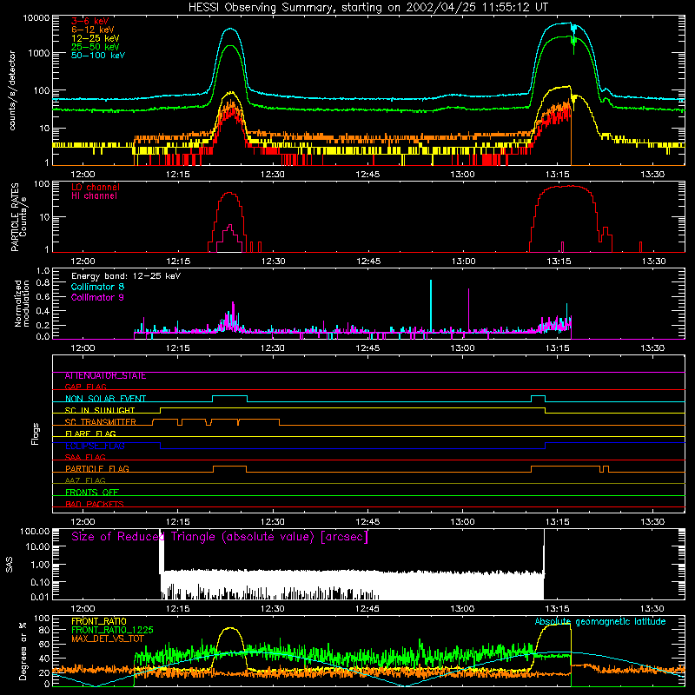
Task: Click the Normalized modulation axis label
Action: pos(23,303)
